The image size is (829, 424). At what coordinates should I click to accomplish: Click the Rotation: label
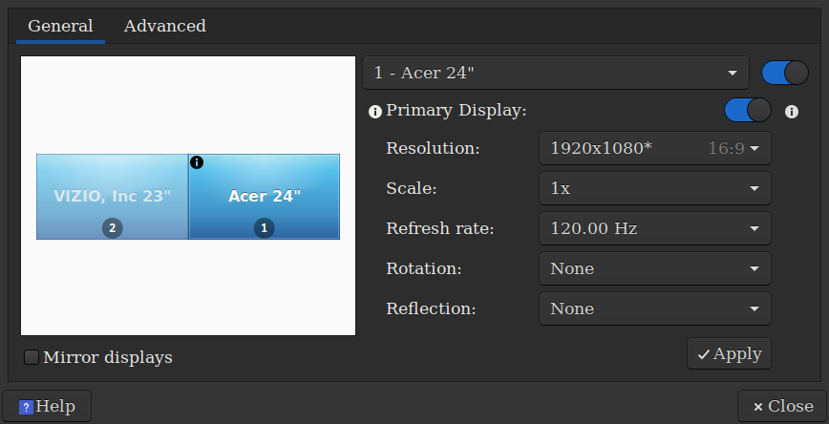click(424, 268)
